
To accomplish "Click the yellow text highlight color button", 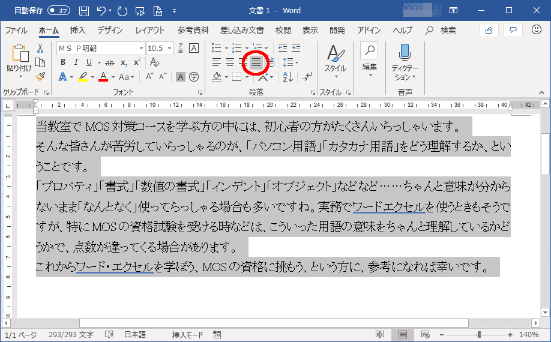I will pos(83,77).
